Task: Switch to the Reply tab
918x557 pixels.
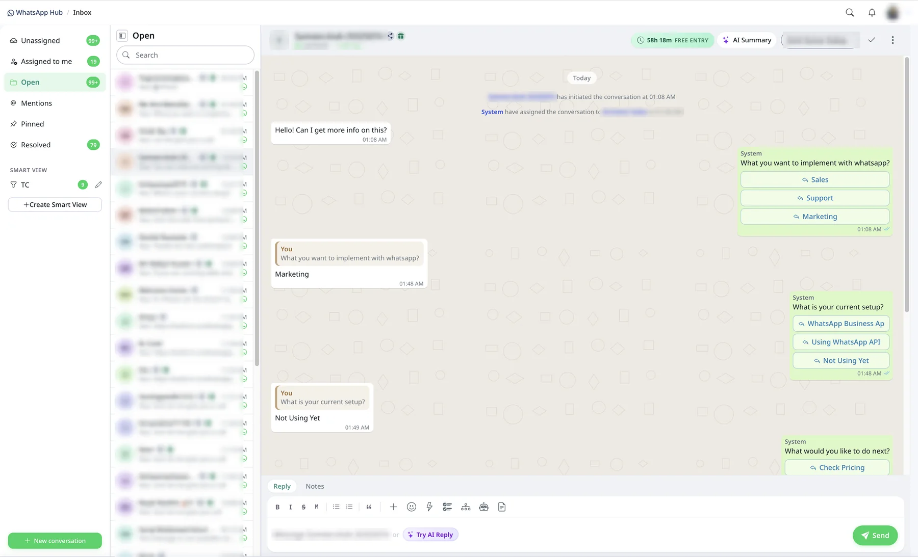Action: coord(282,486)
